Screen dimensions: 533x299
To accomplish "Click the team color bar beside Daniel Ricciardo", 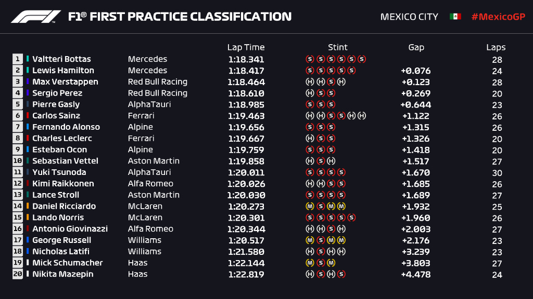I will point(28,206).
